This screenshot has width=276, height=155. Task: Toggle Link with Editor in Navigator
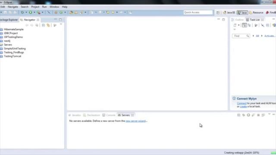pyautogui.click(x=48, y=25)
